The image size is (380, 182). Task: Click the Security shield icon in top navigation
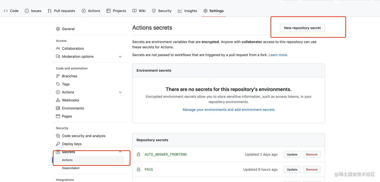coord(154,11)
